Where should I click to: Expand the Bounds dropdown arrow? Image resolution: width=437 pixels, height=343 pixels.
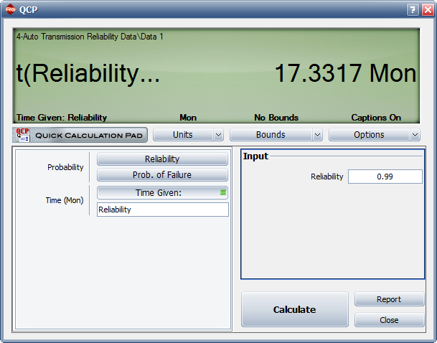point(316,135)
